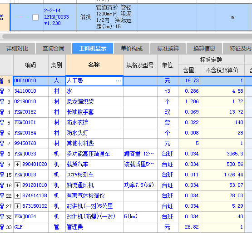Click the 名称 column header
The image size is (252, 240).
pos(94,65)
